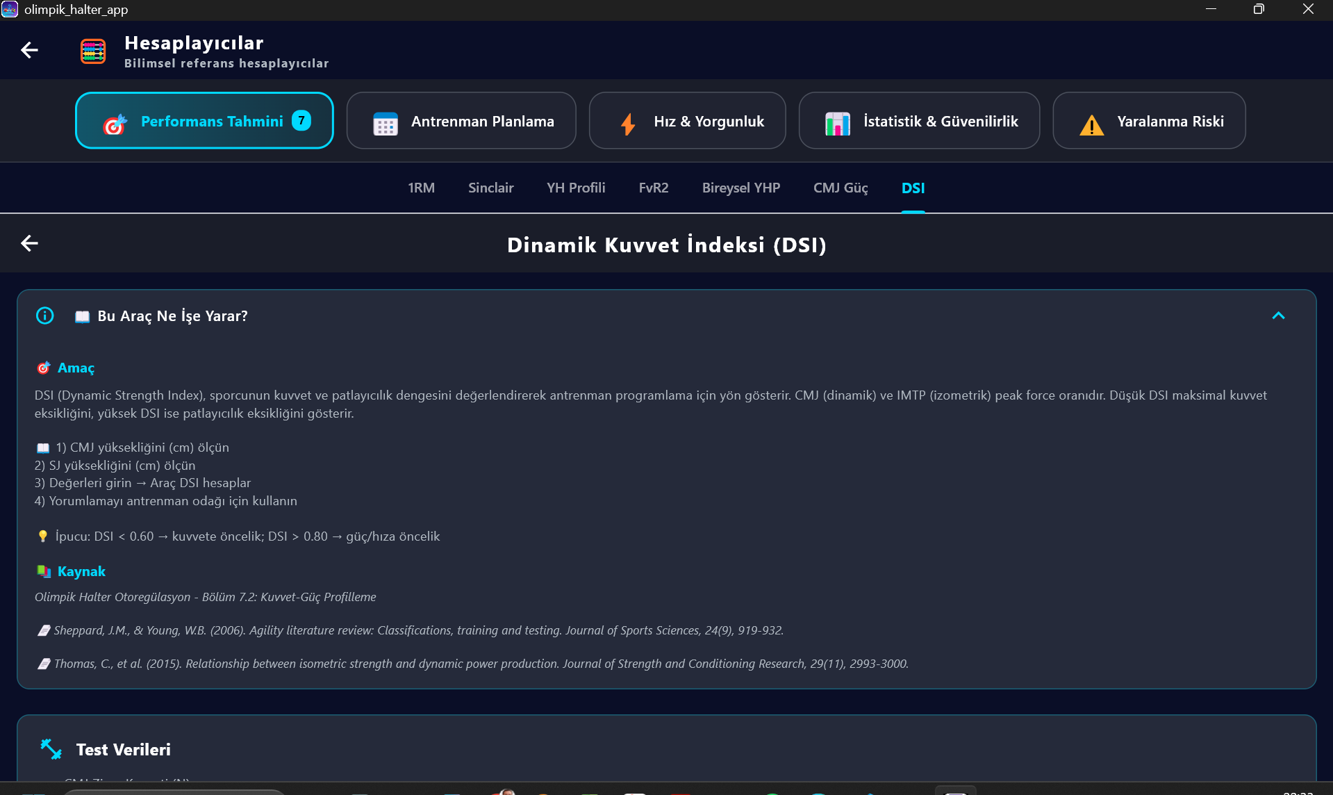
Task: Click the warning triangle Yaralanma Riski icon
Action: point(1091,124)
